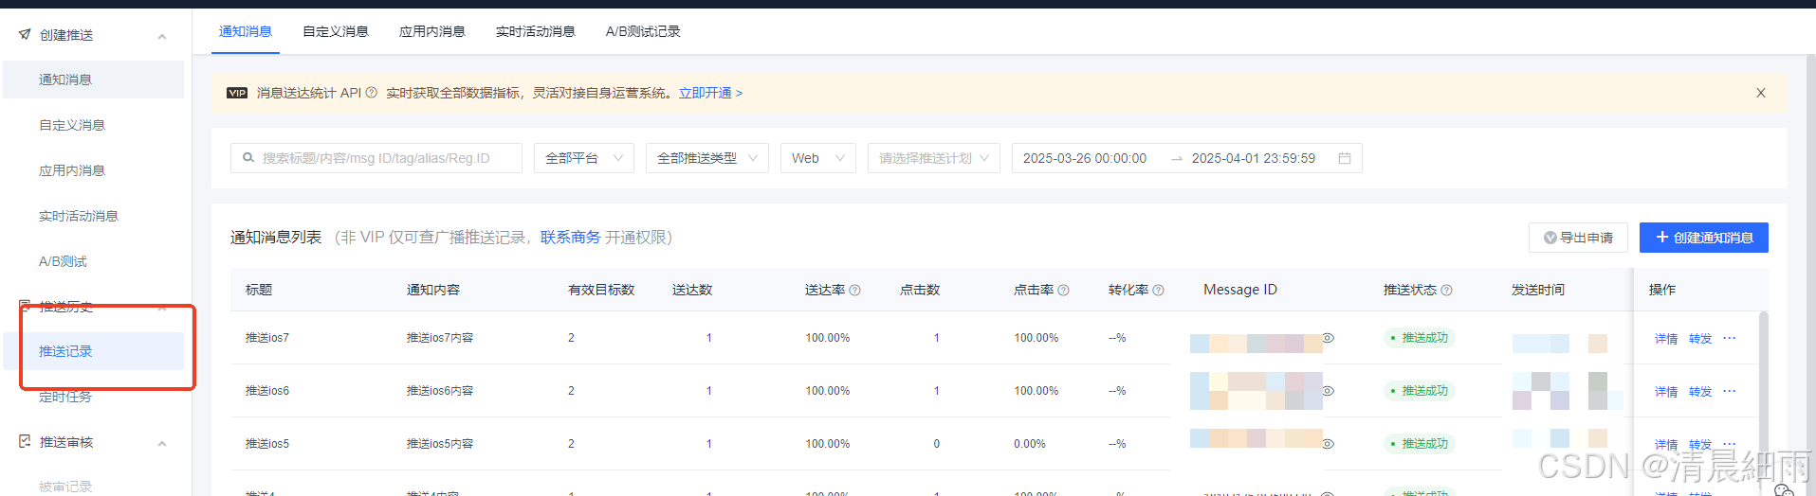Focus the 搜索标题/内容/msg ID search field
The width and height of the screenshot is (1816, 496).
(376, 158)
